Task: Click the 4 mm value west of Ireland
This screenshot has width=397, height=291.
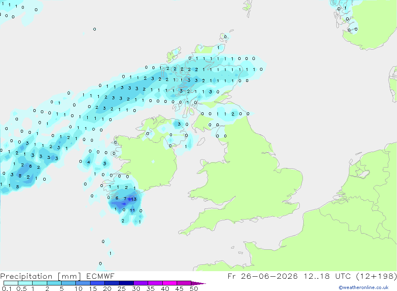Action: 89,162
